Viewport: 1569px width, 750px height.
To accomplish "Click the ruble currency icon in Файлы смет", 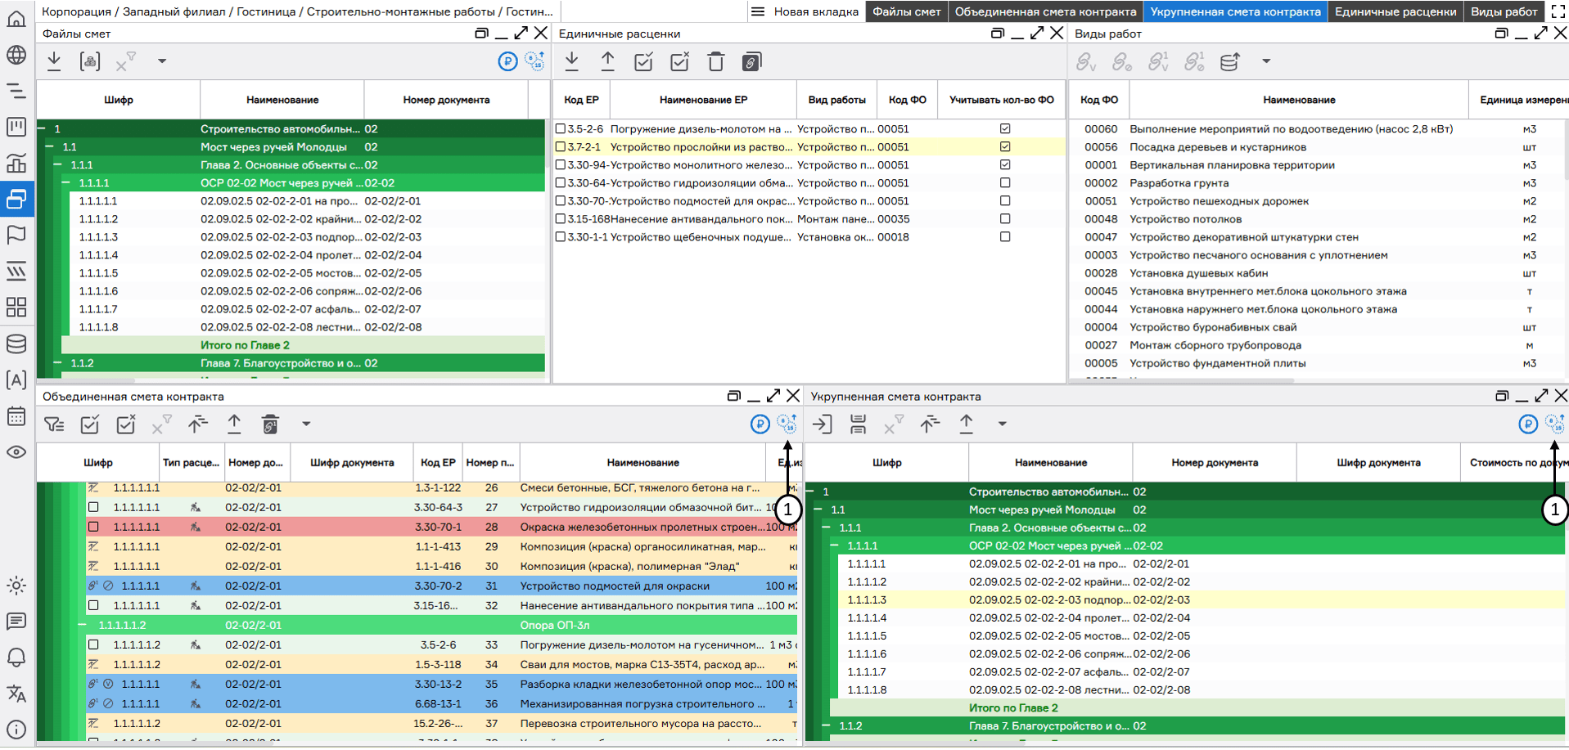I will (x=507, y=62).
